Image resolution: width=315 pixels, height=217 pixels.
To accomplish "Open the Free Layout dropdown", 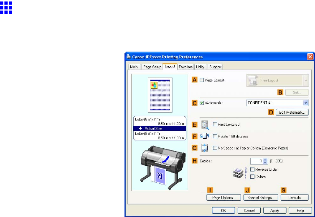I will pyautogui.click(x=305, y=80).
